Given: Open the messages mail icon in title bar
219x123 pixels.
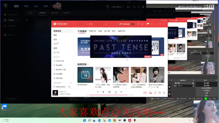Looking at the screenshot, I should click(x=146, y=24).
